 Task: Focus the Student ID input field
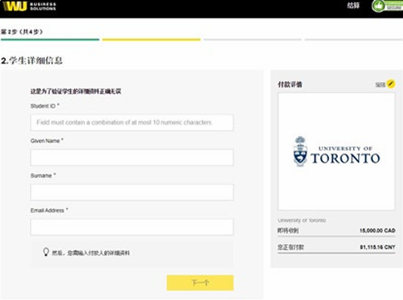[132, 123]
